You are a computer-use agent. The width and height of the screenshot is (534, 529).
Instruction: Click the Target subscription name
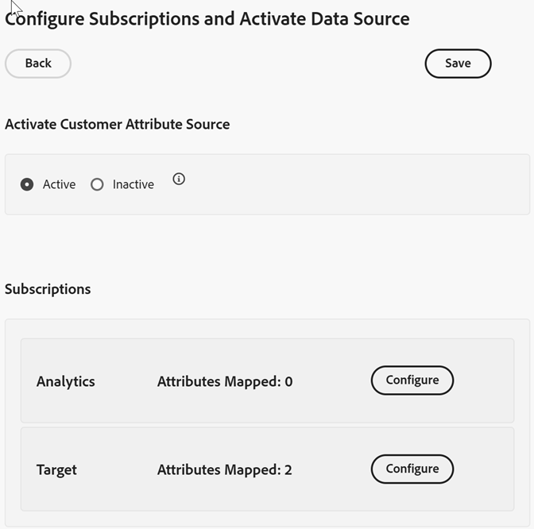tap(56, 470)
